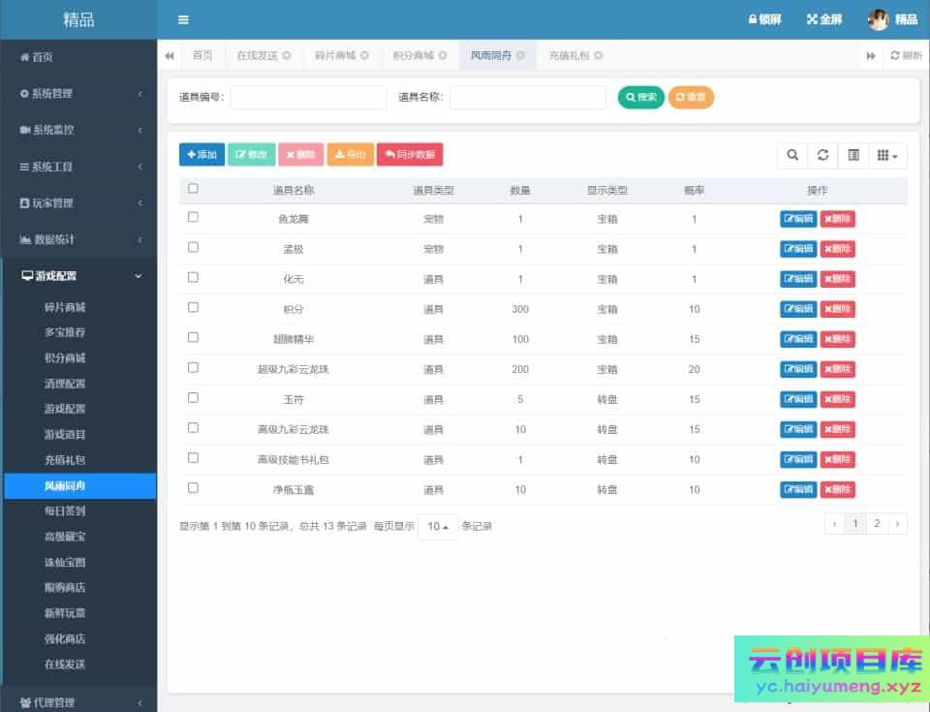The width and height of the screenshot is (930, 712).
Task: Open 每日签到 in the sidebar
Action: click(x=65, y=511)
